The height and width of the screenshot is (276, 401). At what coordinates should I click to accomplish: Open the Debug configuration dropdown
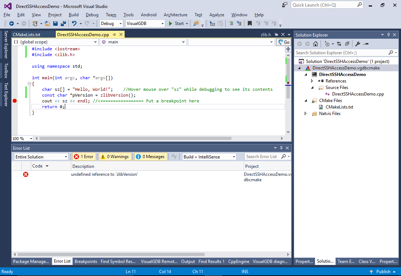pos(111,24)
